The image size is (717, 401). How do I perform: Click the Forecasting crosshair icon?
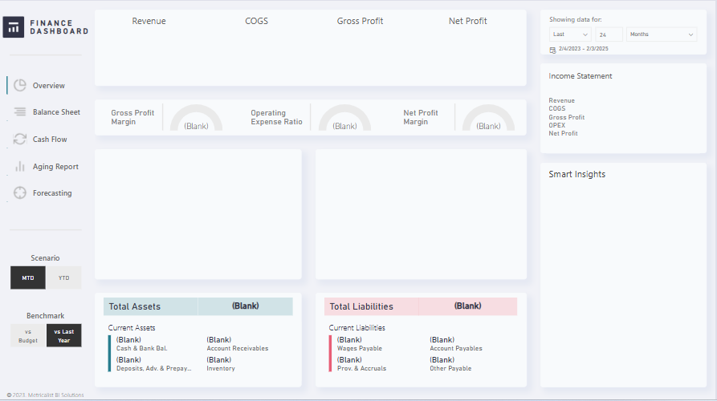coord(20,193)
